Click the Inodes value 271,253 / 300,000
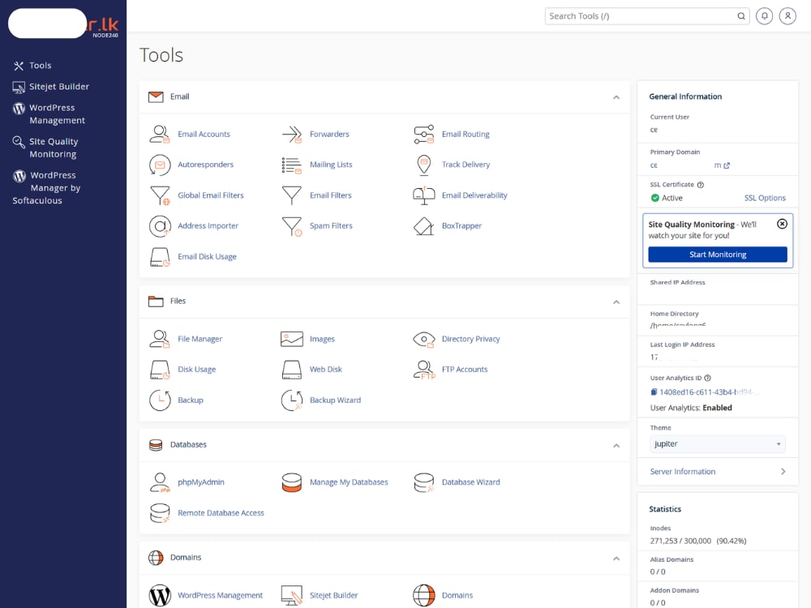 pos(680,541)
